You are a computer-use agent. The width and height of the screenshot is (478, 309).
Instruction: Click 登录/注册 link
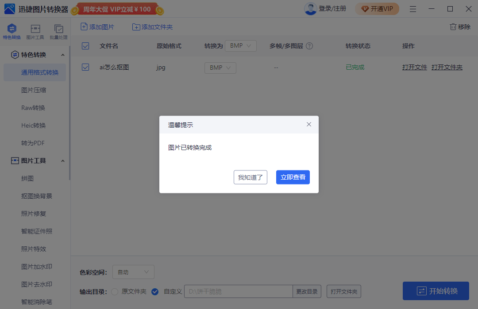332,8
